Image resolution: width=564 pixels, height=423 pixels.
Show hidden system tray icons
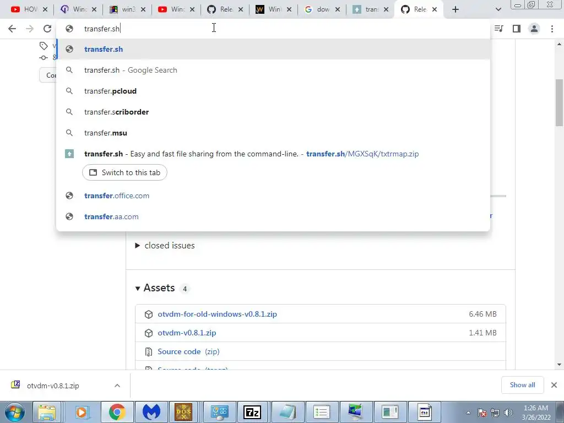click(468, 413)
